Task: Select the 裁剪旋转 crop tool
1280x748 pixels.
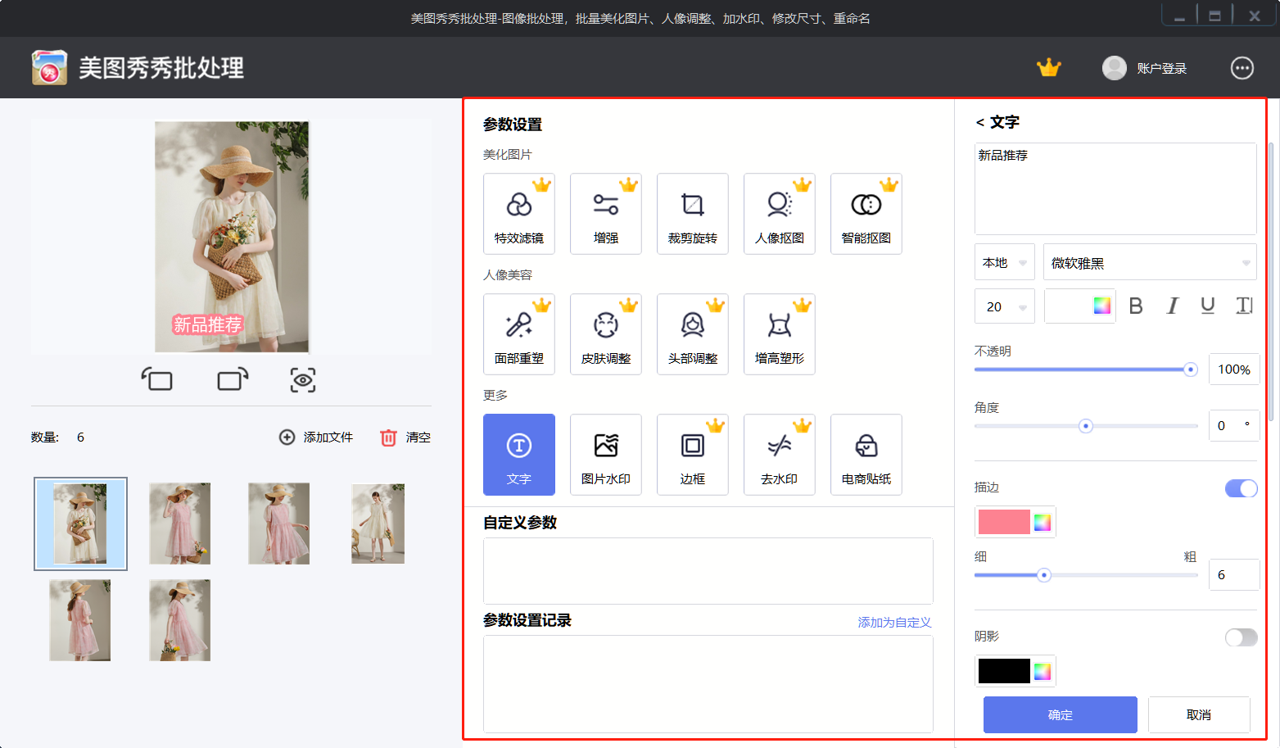Action: [x=692, y=214]
